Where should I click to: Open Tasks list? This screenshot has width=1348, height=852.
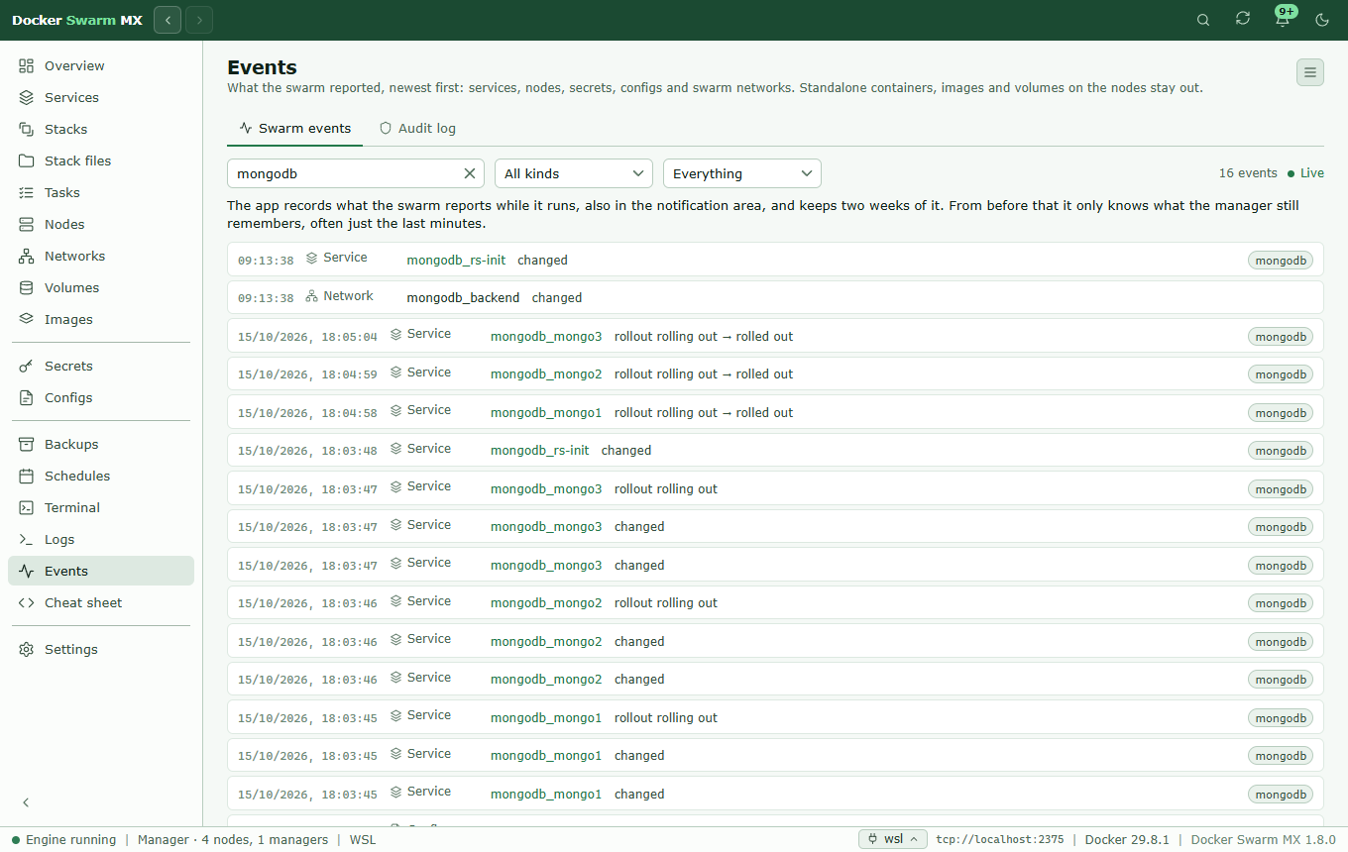101,192
